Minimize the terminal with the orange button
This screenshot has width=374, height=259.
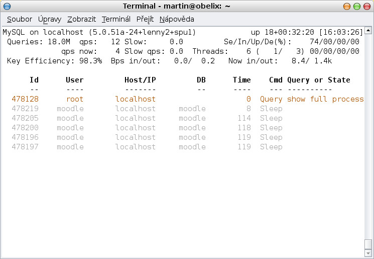point(347,6)
